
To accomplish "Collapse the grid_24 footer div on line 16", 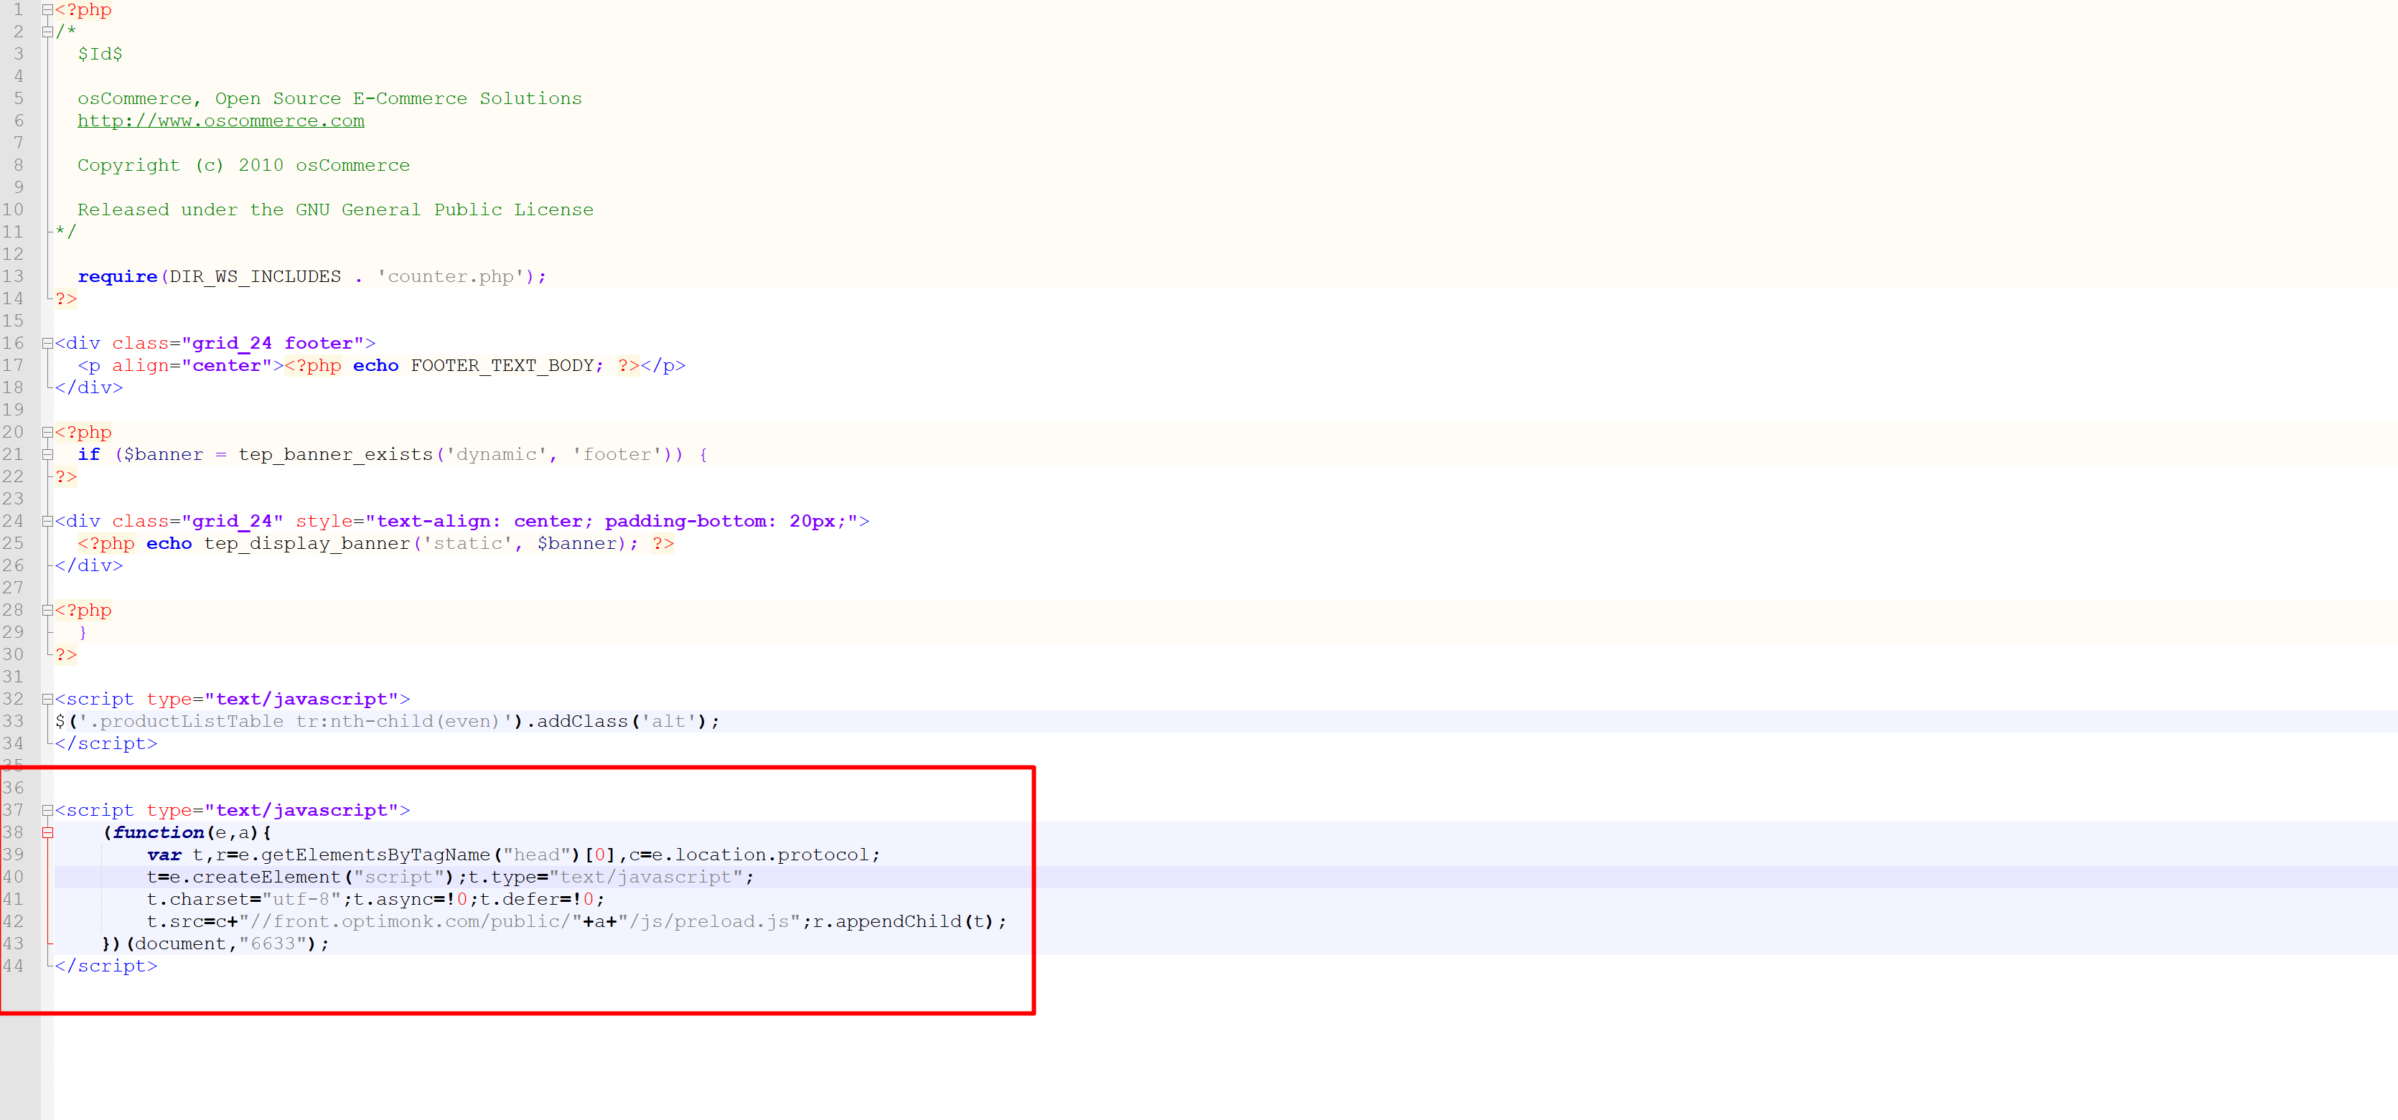I will click(x=47, y=343).
